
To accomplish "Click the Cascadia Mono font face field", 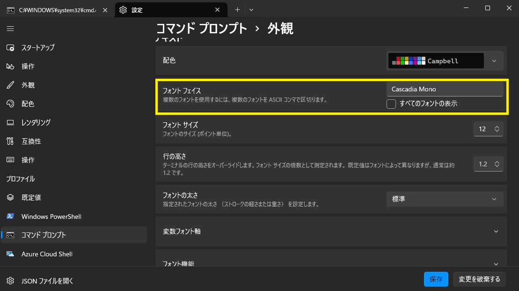I will (x=445, y=89).
